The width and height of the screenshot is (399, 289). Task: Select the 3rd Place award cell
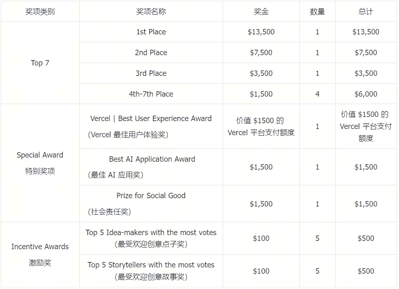[x=151, y=73]
